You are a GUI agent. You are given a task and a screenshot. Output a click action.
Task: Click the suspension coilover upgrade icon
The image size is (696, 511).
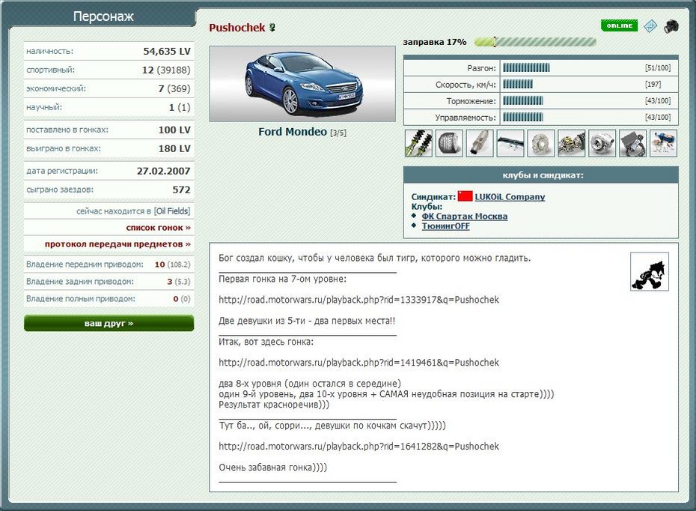point(418,143)
